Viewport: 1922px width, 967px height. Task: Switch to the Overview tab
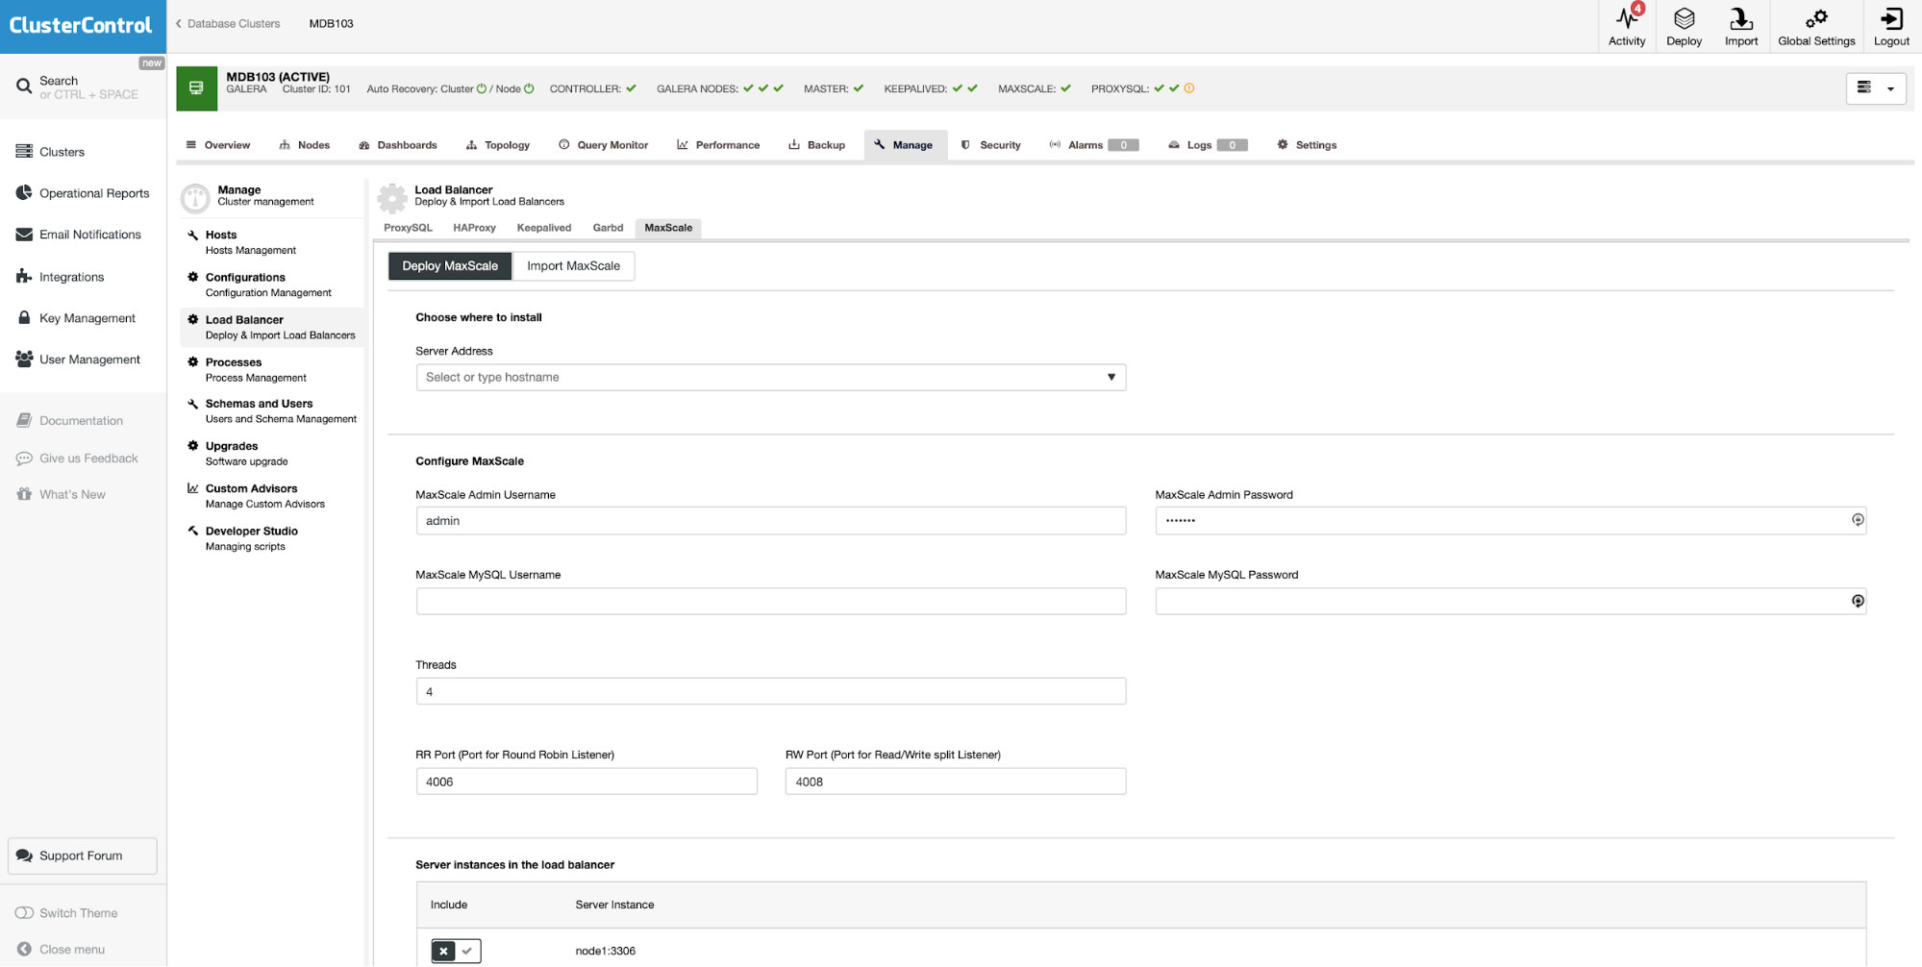(x=218, y=145)
